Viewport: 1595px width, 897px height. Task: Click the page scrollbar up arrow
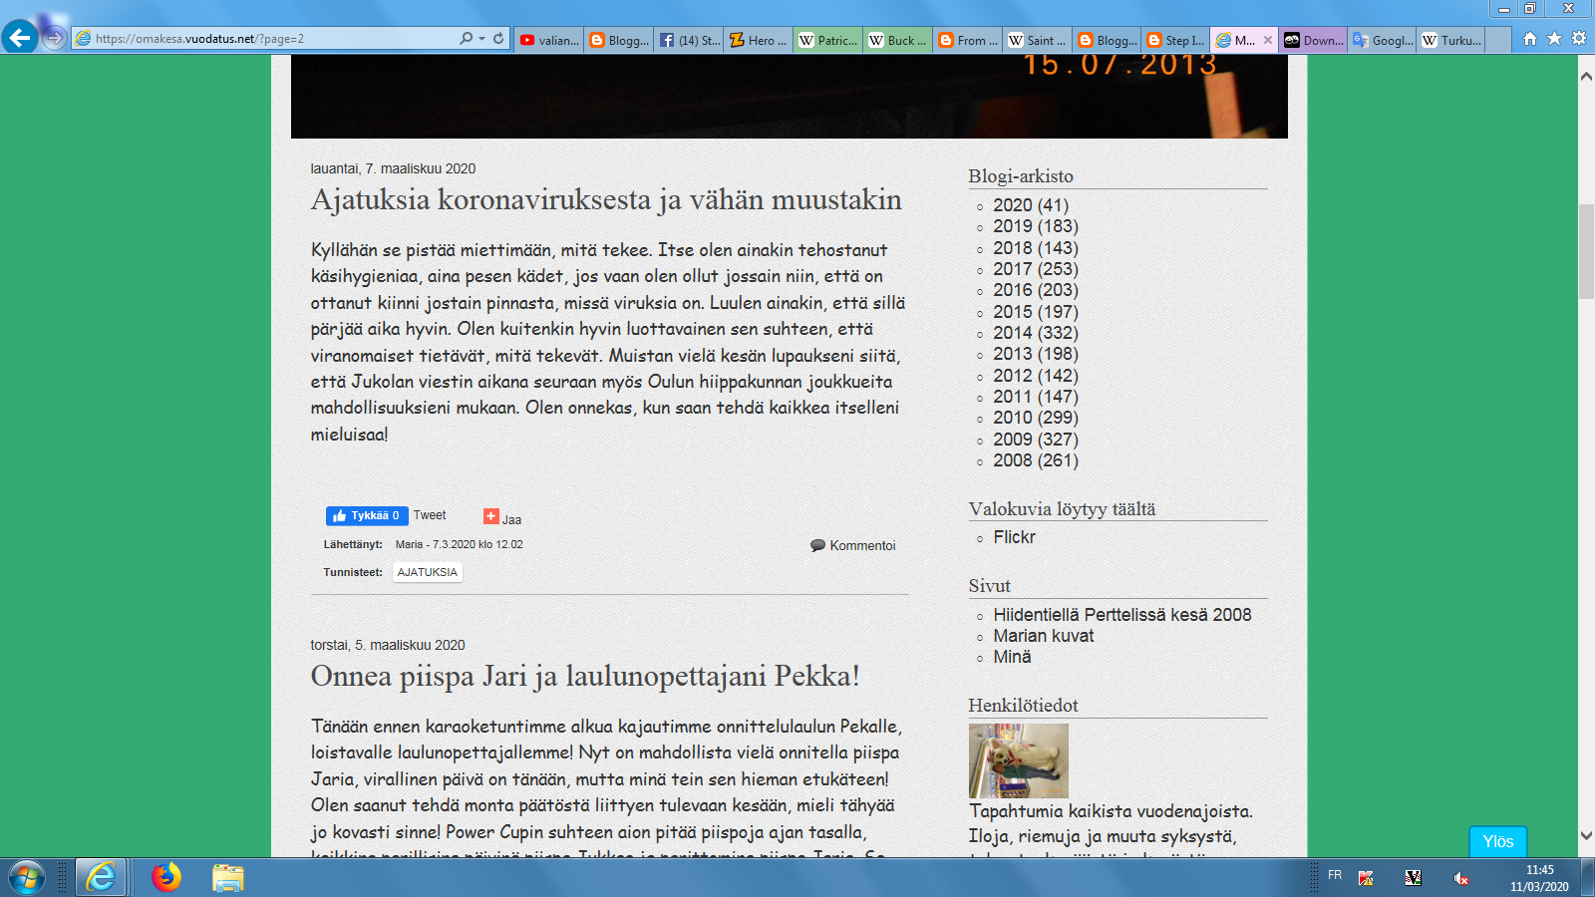tap(1586, 76)
